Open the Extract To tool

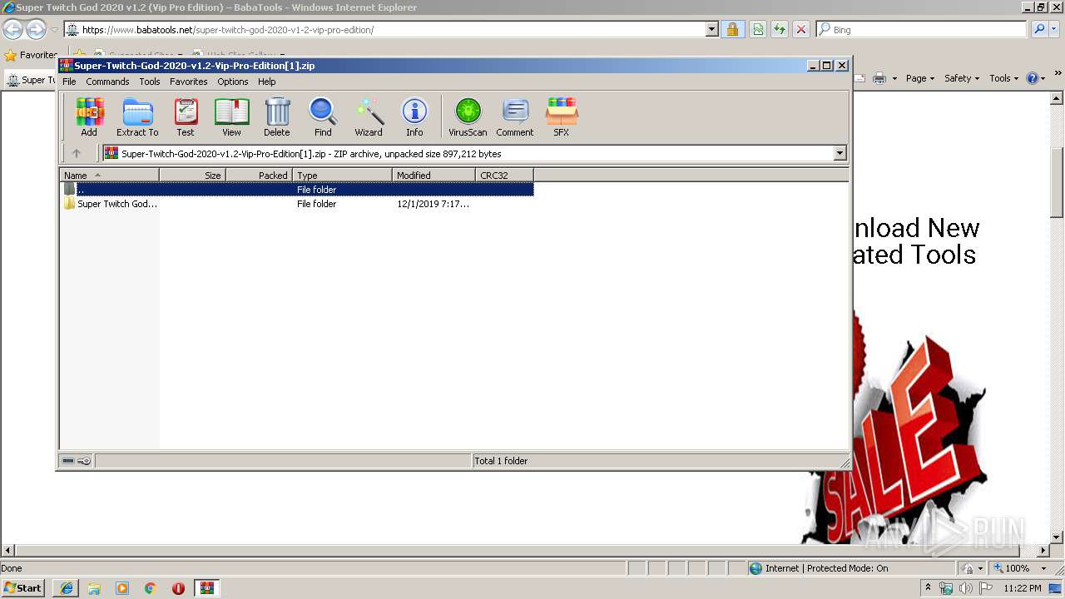click(x=137, y=116)
